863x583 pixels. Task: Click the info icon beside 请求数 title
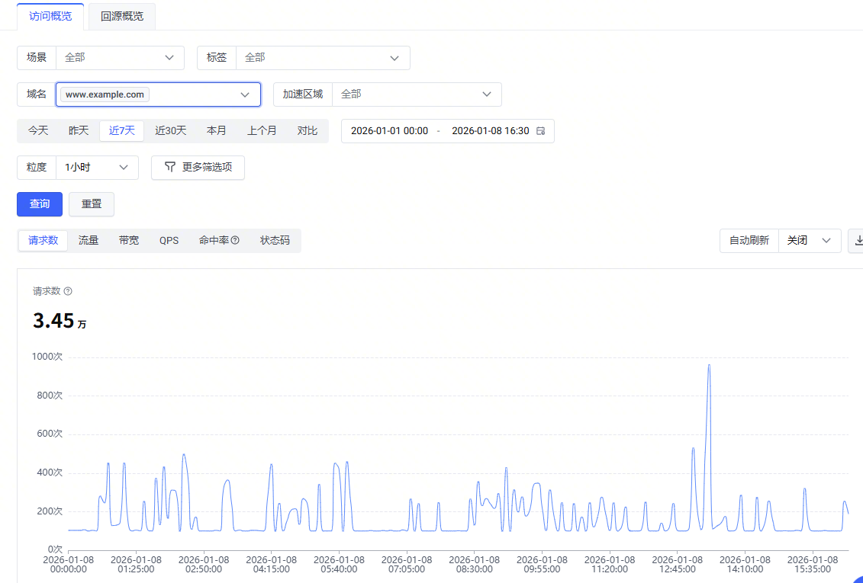tap(68, 291)
